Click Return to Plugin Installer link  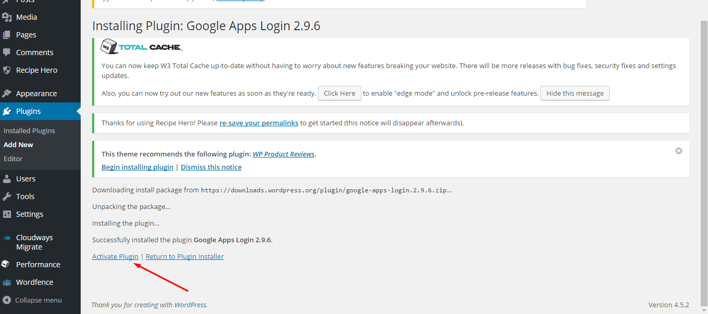(x=185, y=257)
